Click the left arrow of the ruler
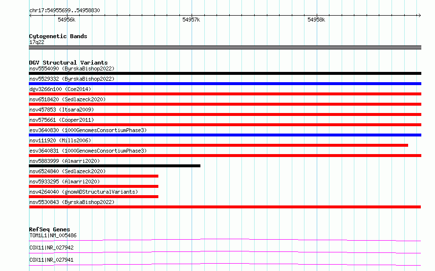Viewport: 435px width, 271px height. (x=30, y=15)
